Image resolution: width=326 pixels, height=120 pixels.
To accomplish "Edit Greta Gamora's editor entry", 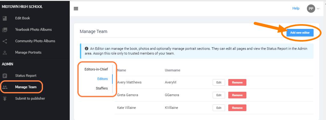I will click(x=219, y=95).
